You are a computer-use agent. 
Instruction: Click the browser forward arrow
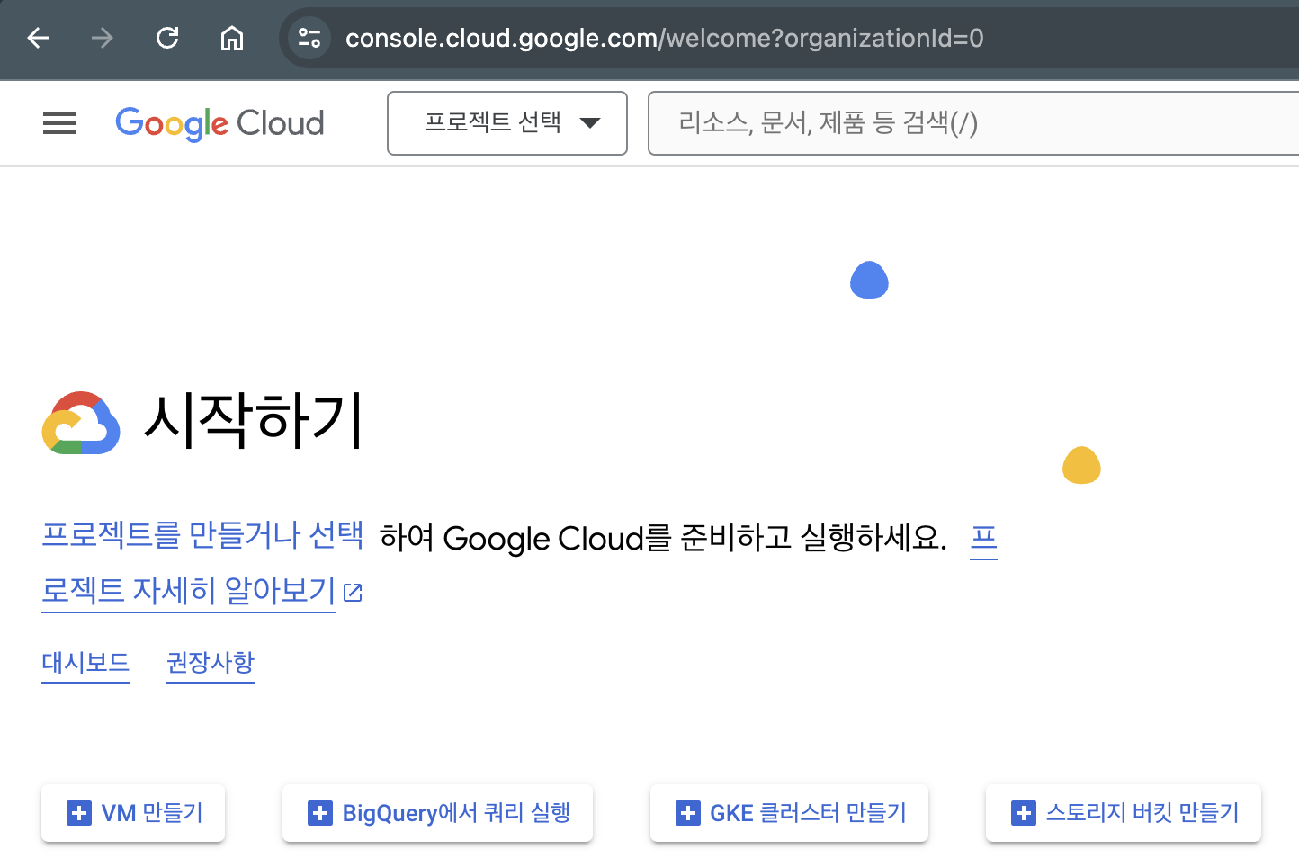[x=103, y=38]
